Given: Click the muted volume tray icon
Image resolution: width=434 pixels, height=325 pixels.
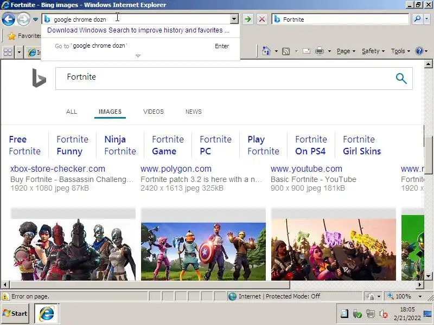Looking at the screenshot, I should point(384,314).
